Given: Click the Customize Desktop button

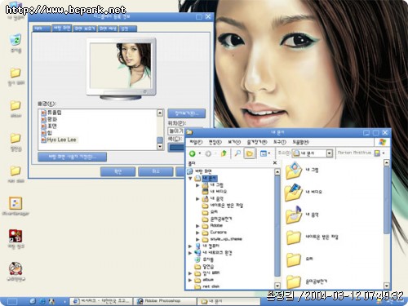Looking at the screenshot, I should (72, 157).
